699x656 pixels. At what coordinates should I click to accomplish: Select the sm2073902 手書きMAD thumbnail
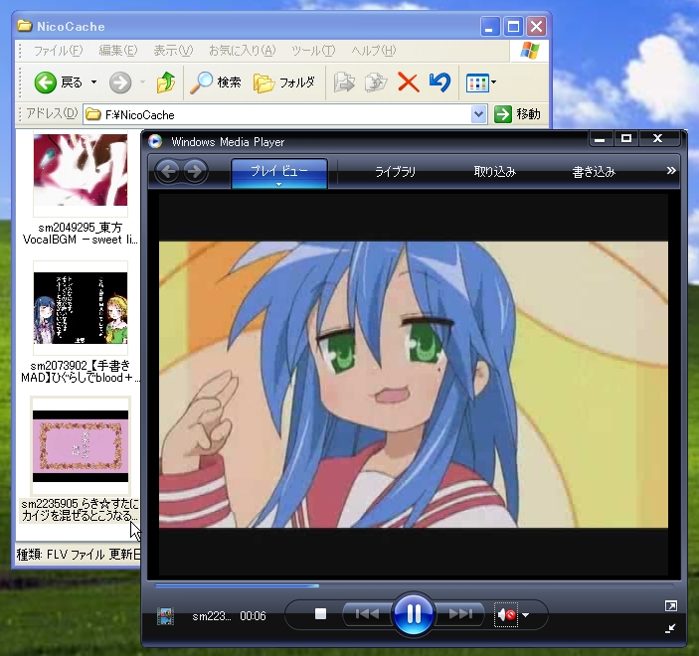81,308
